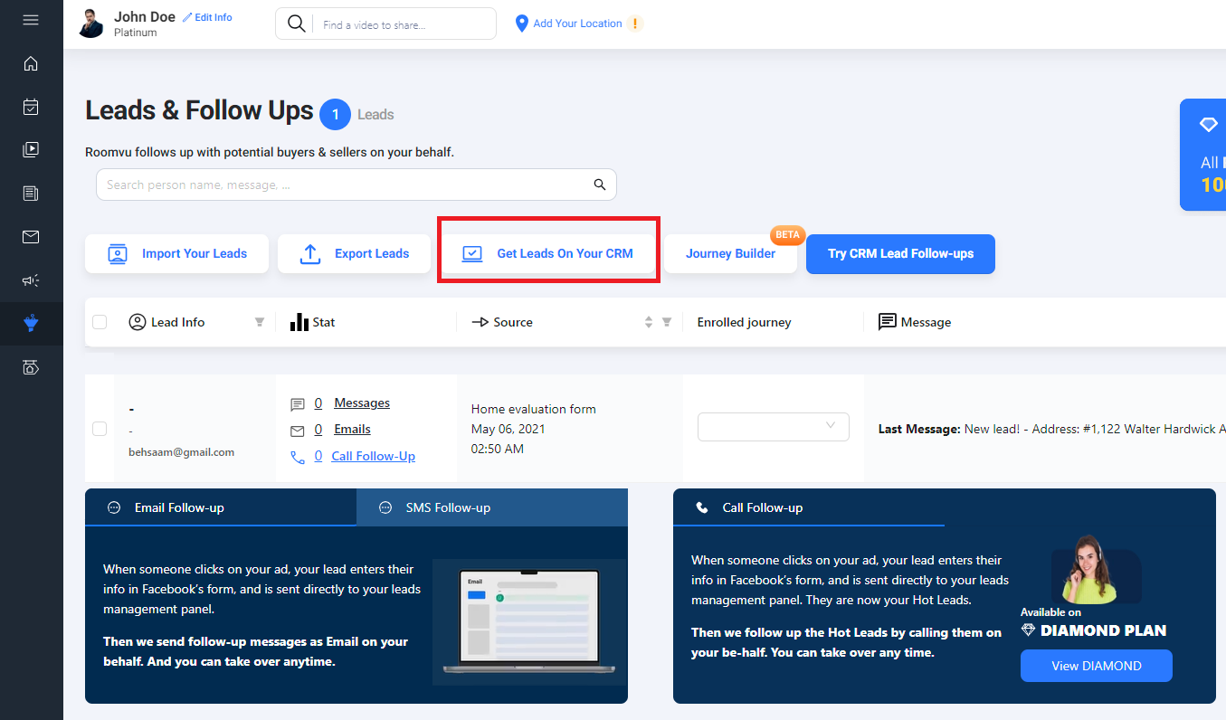Toggle the select-all leads checkbox in header
Screen dimensions: 1226x720
(x=100, y=322)
